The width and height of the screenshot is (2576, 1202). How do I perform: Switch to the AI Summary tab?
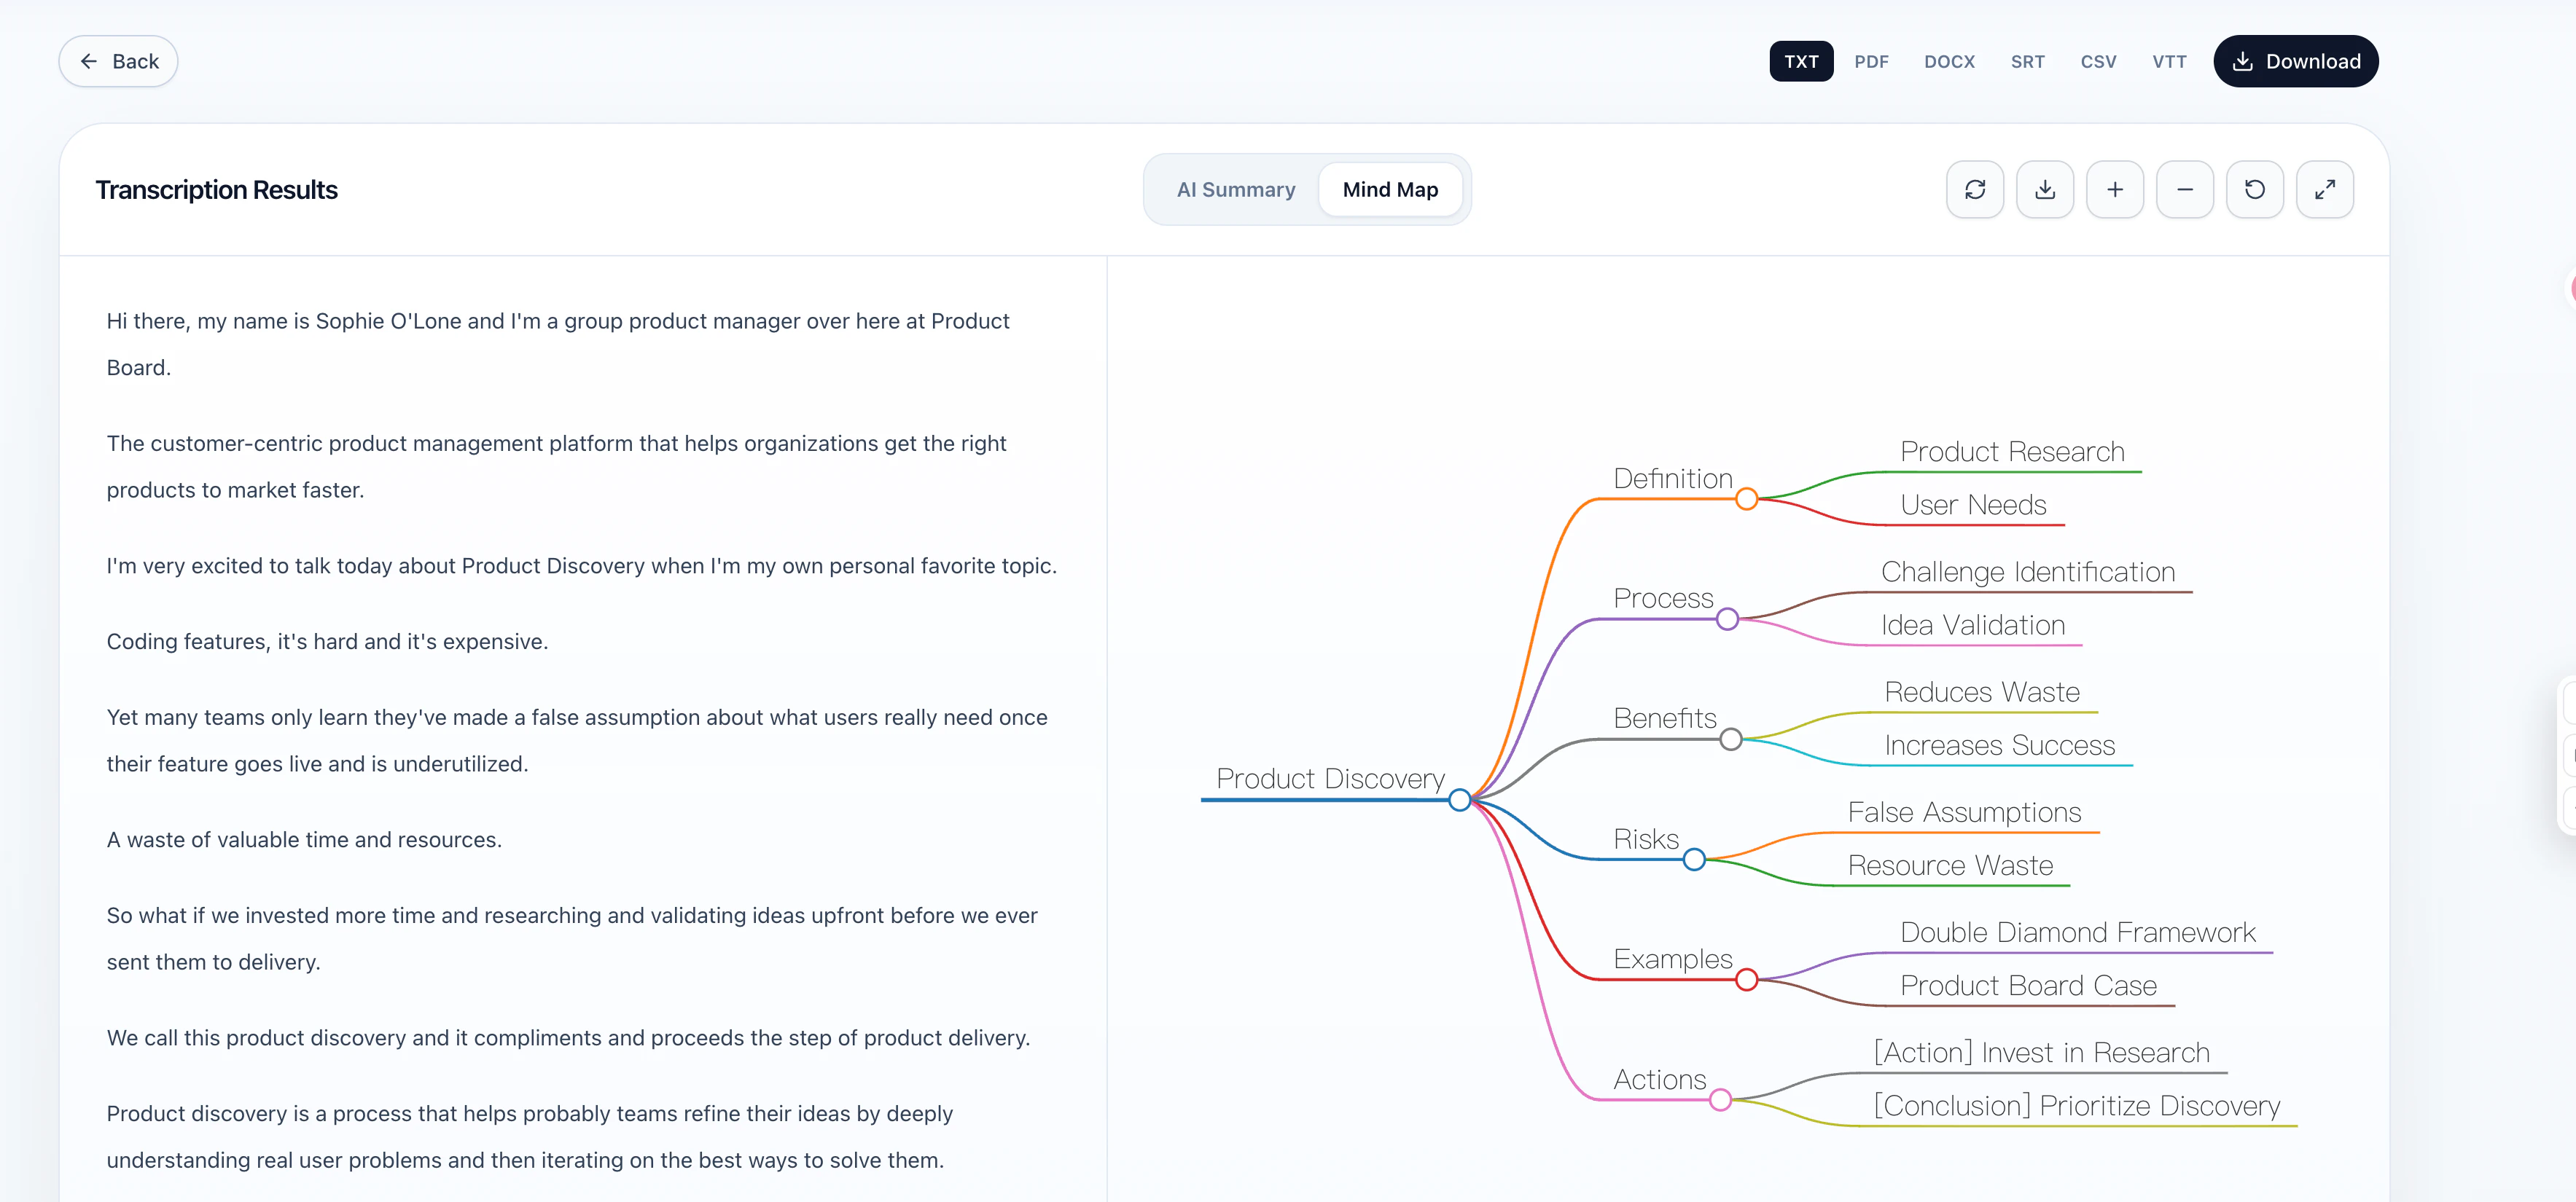point(1236,189)
